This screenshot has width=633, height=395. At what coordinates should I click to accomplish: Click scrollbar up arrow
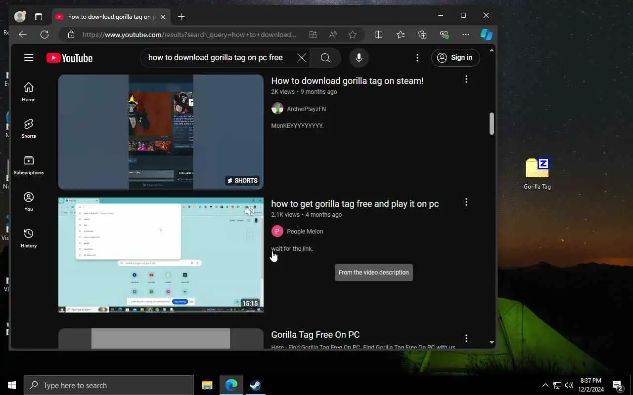[492, 50]
